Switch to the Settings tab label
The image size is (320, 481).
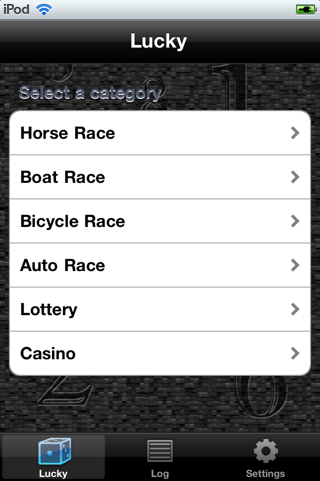[x=265, y=473]
